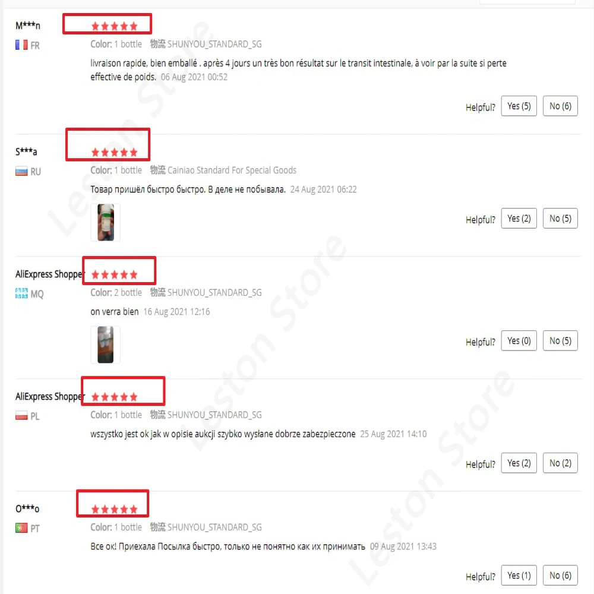
Task: Click the Martinique flag icon beside MQ
Action: 21,293
